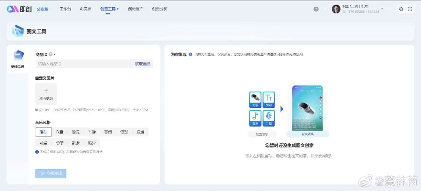
Task: Click the 即创 logo in the header
Action: coord(19,9)
